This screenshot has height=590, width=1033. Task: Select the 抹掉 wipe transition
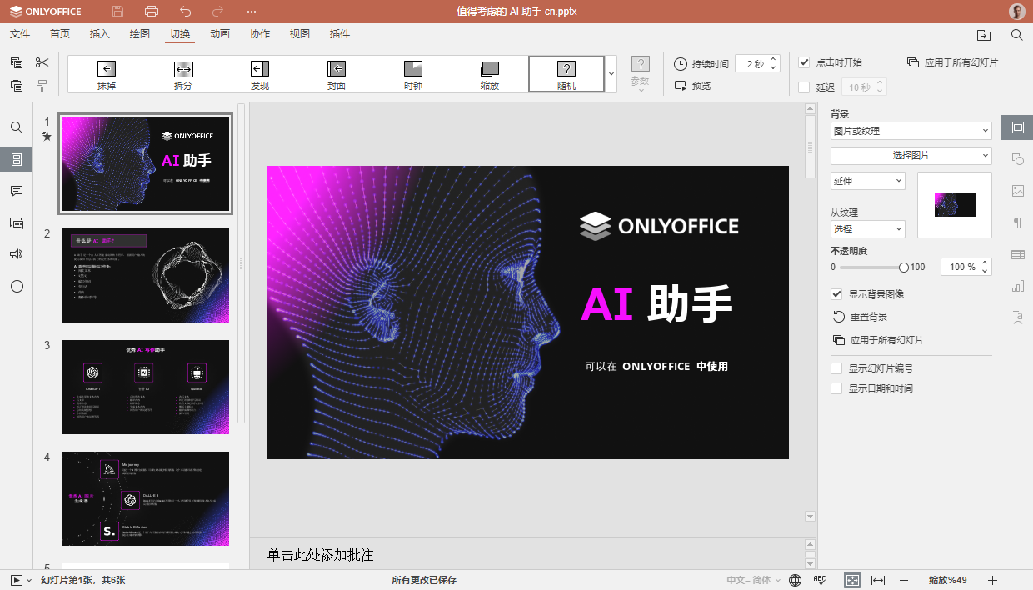pos(107,74)
